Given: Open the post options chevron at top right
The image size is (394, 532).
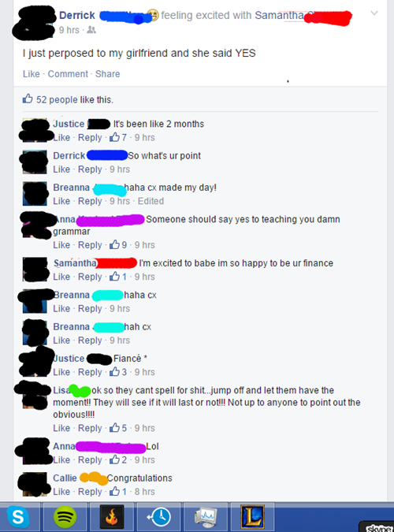Looking at the screenshot, I should click(x=374, y=13).
